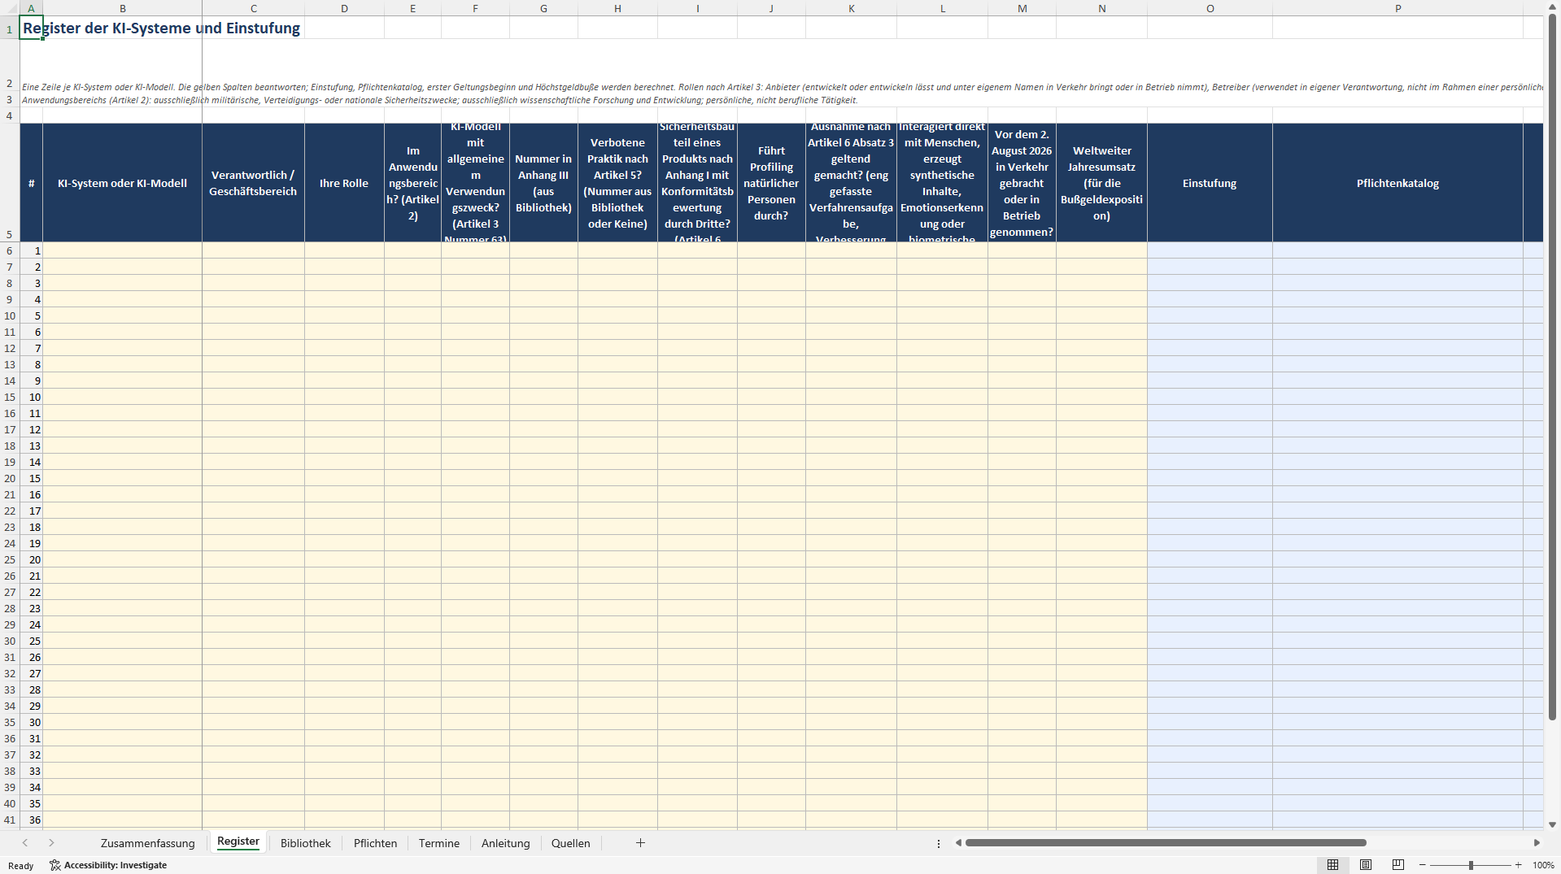Click the 'Nummer in Anhang III' header cell

pos(543,183)
